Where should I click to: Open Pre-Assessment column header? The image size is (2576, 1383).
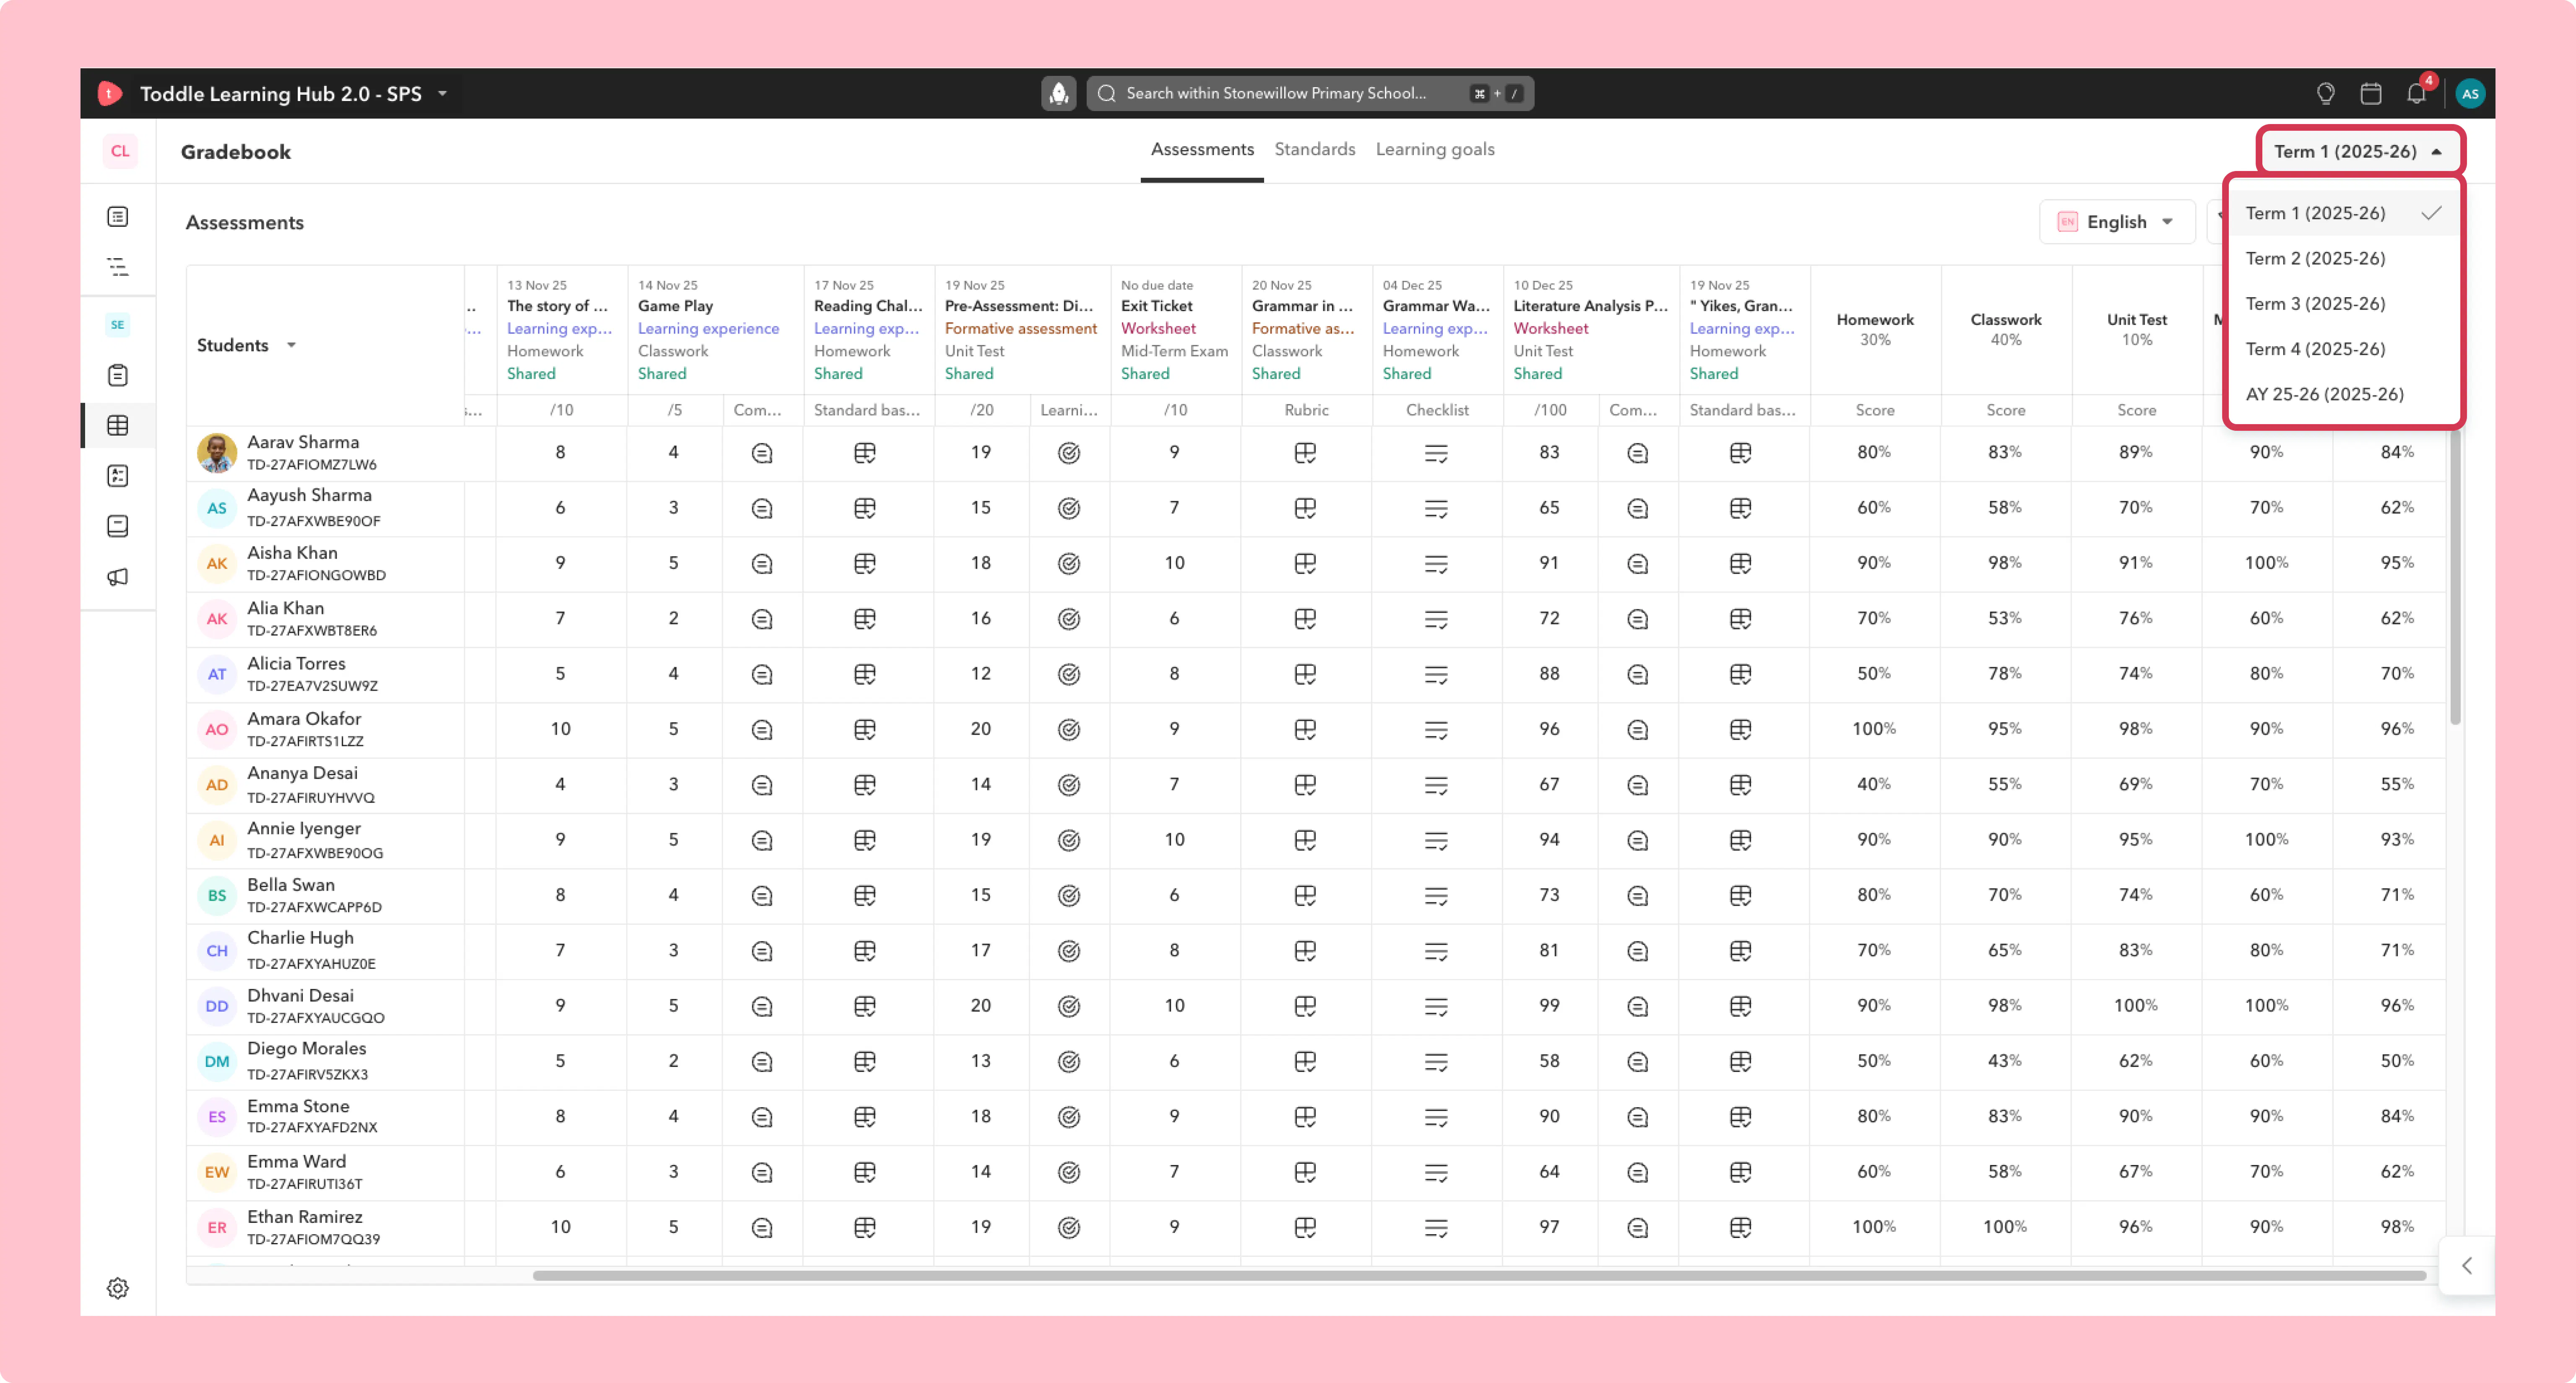point(1022,330)
